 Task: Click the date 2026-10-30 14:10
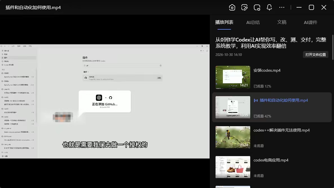click(x=228, y=54)
